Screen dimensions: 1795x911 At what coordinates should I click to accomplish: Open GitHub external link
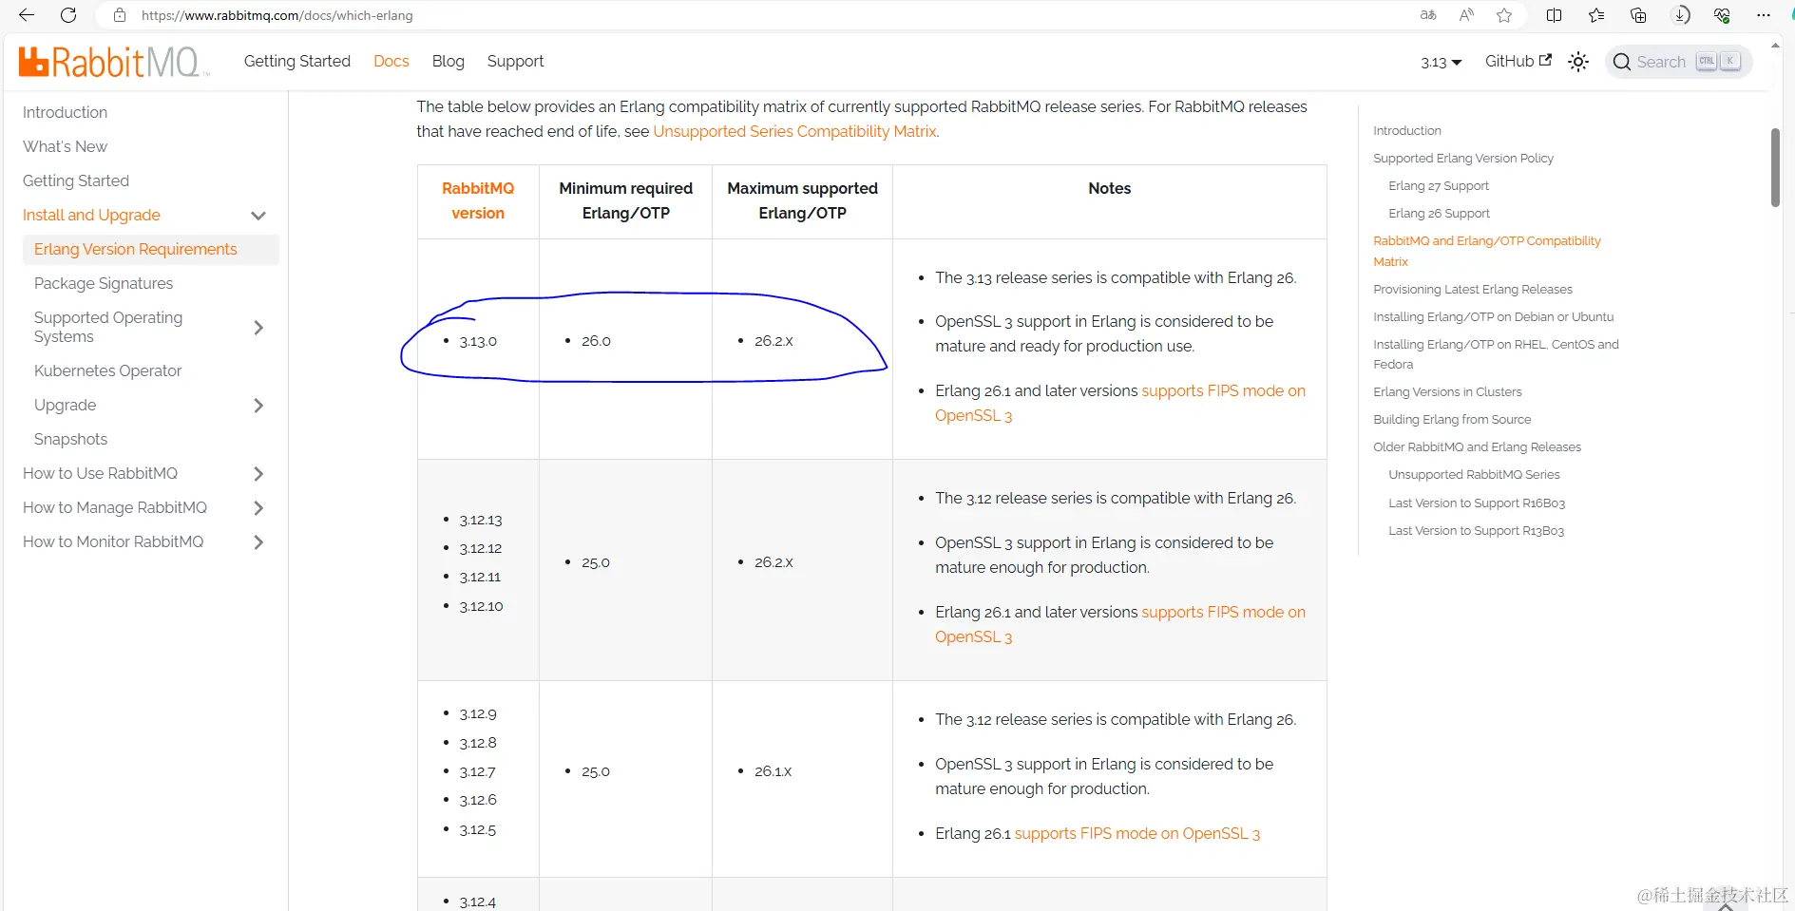pyautogui.click(x=1518, y=61)
